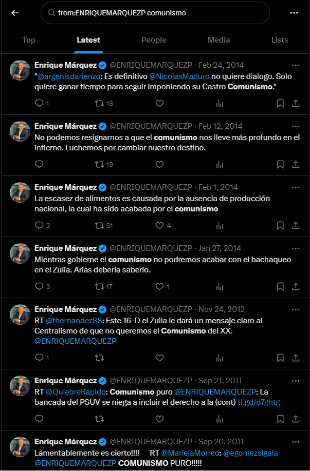This screenshot has width=310, height=471.
Task: Switch to the Media tab
Action: 219,40
